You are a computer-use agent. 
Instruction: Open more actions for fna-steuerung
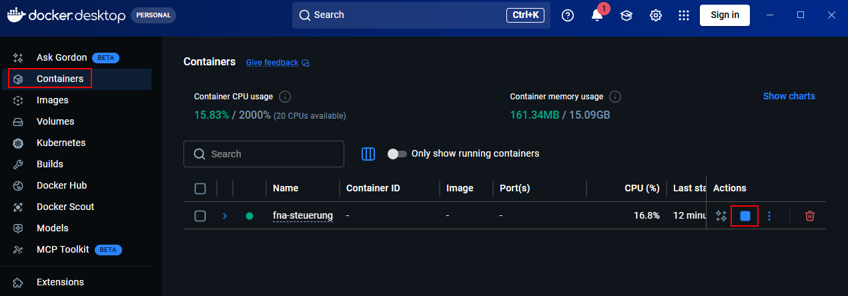[769, 216]
